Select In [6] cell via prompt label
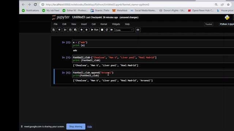234x131 pixels. [x=67, y=73]
